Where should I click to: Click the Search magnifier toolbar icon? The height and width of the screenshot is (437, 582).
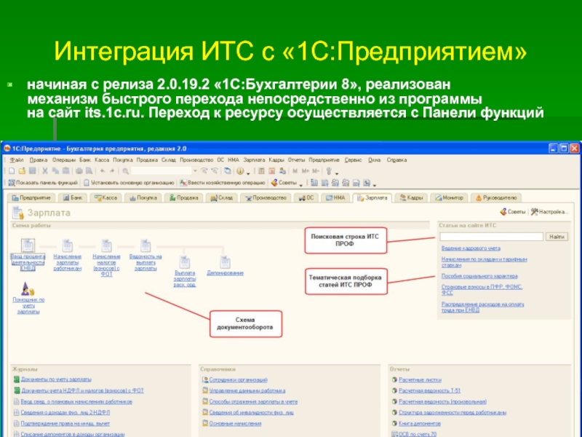[x=125, y=171]
